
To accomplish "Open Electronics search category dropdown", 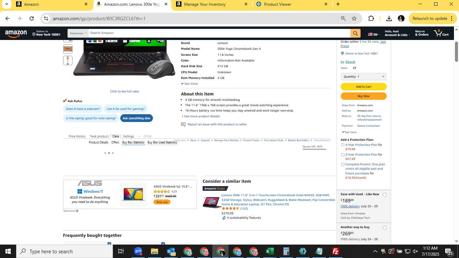I will pyautogui.click(x=78, y=33).
